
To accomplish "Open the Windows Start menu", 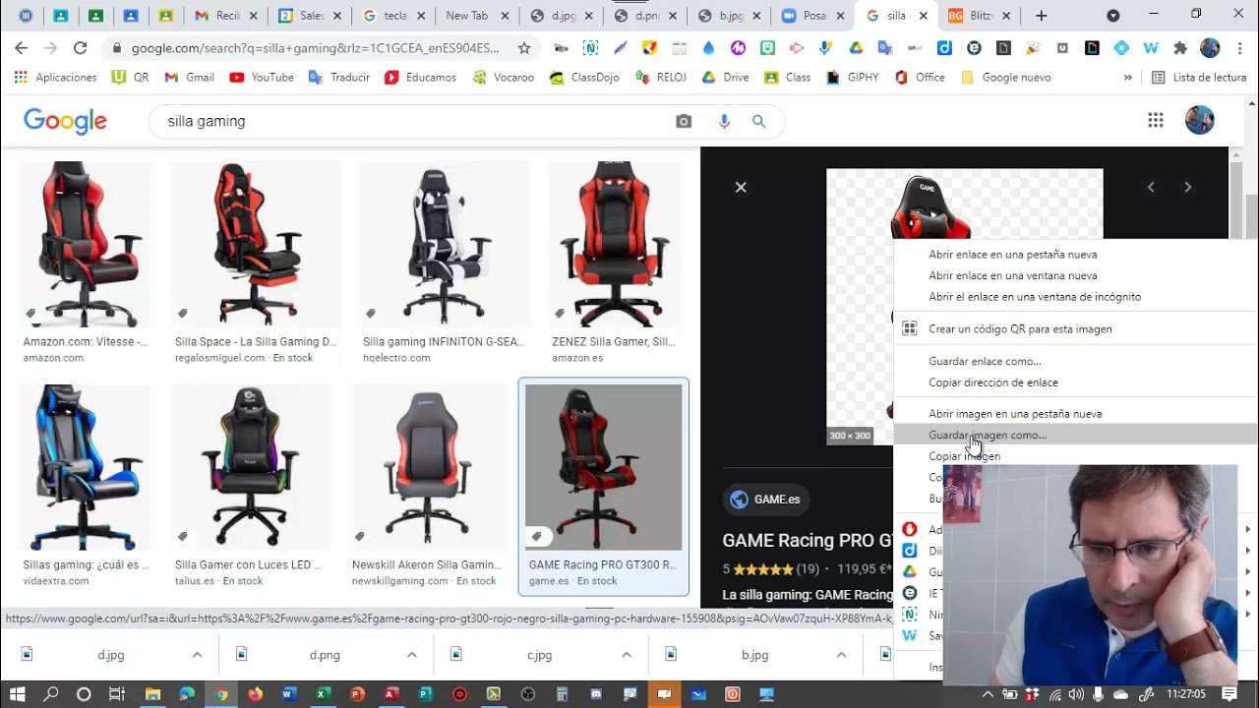I will click(18, 694).
